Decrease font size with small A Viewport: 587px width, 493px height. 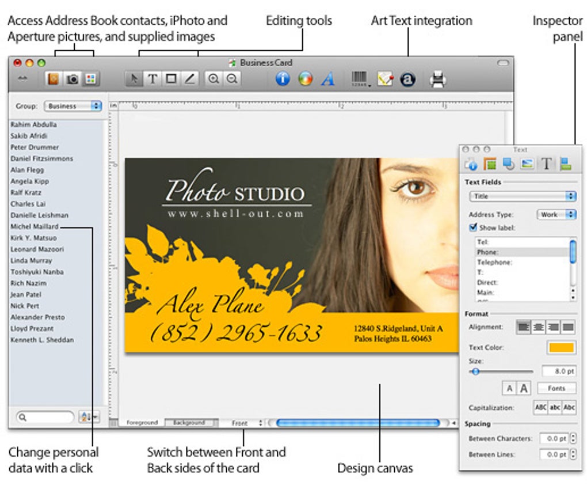click(x=509, y=389)
